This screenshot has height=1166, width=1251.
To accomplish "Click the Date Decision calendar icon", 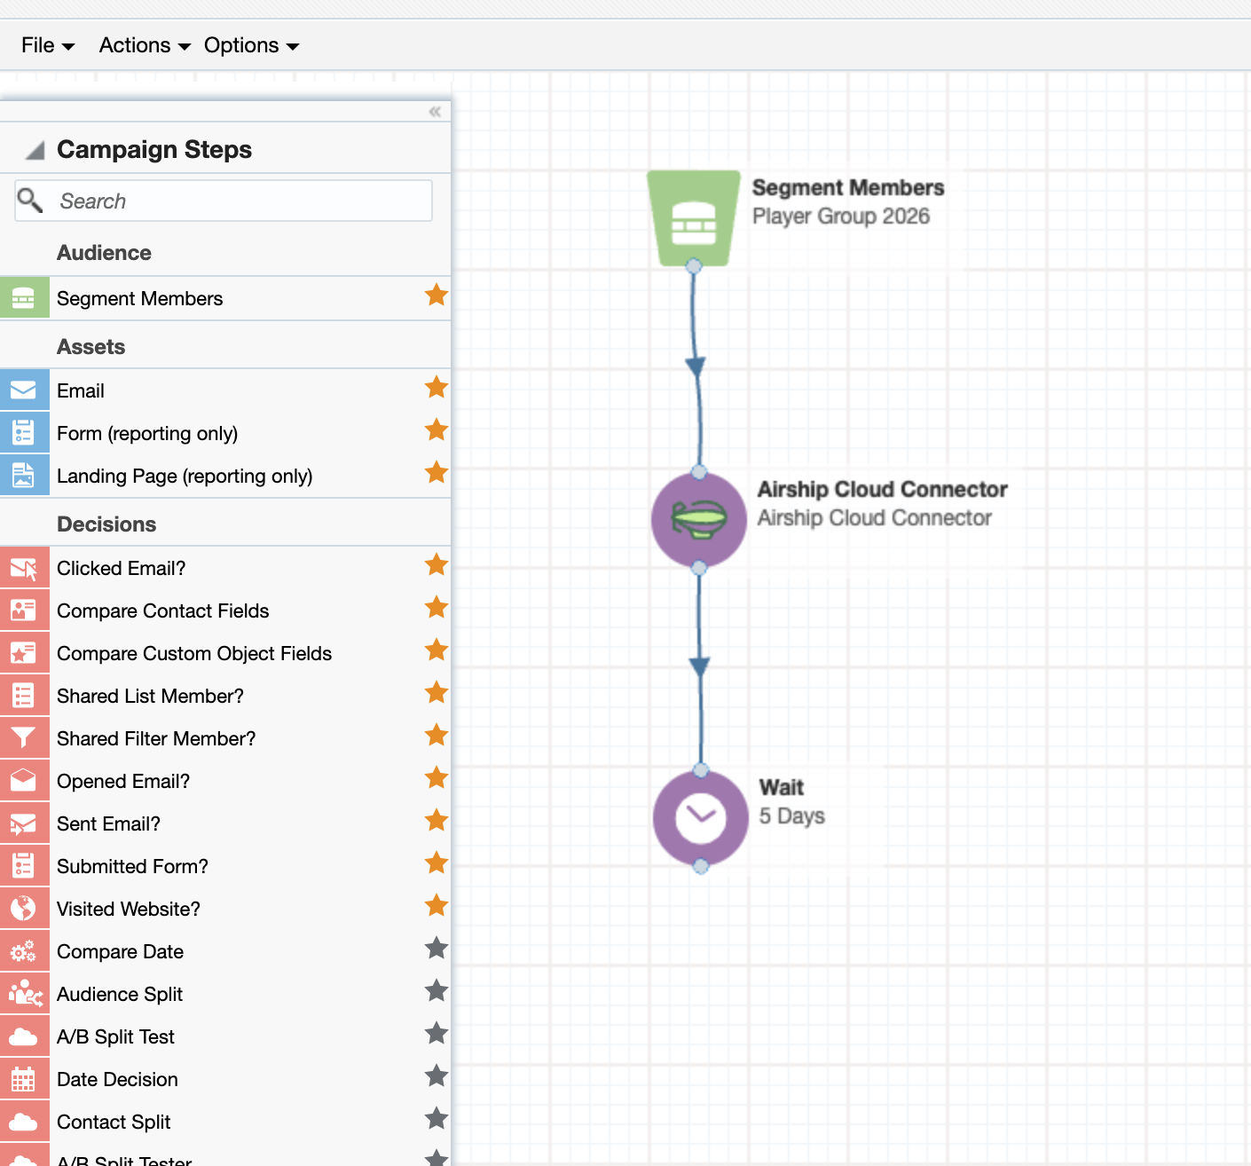I will click(24, 1079).
